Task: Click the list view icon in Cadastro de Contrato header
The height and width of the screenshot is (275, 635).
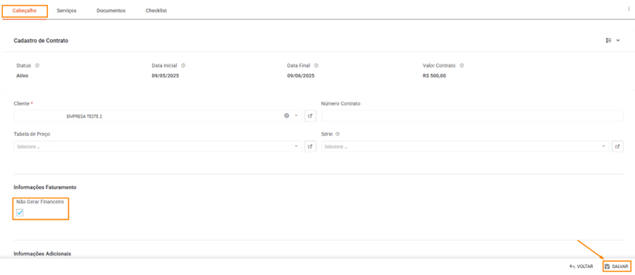Action: [608, 40]
